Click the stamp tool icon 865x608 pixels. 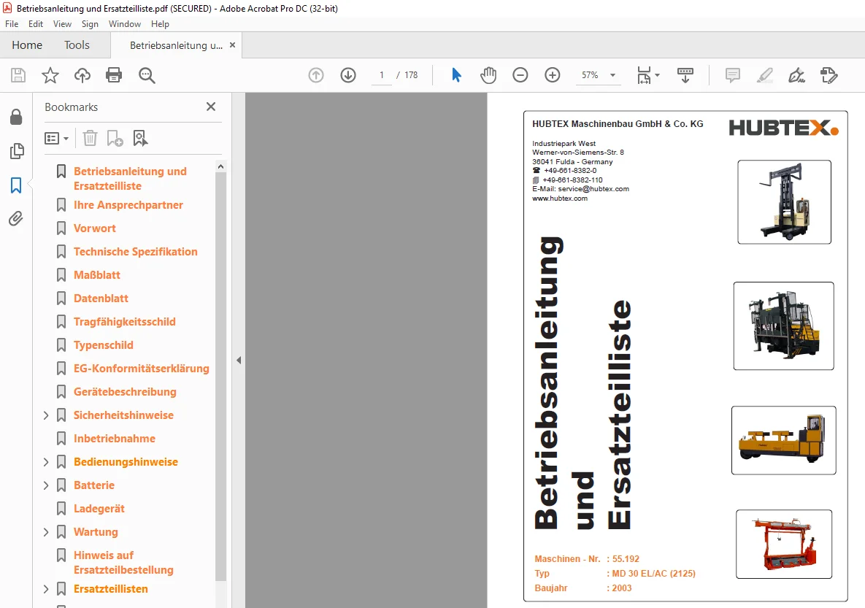click(829, 75)
